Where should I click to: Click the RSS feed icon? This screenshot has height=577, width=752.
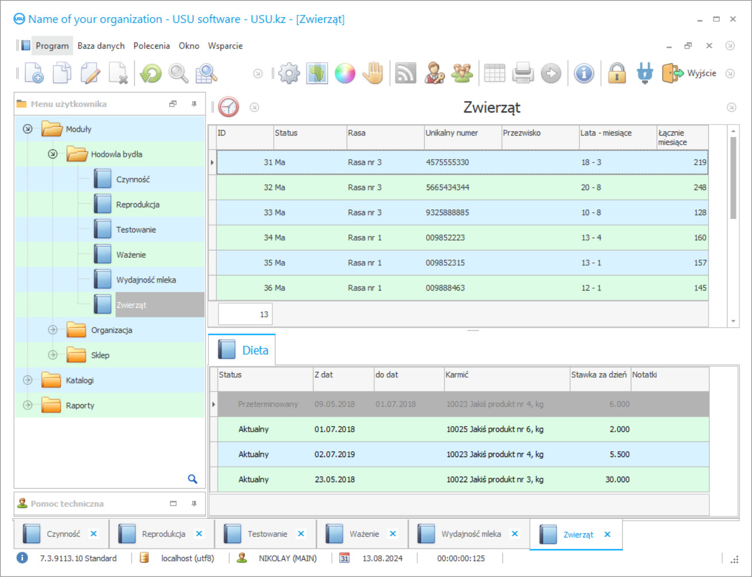pos(406,73)
